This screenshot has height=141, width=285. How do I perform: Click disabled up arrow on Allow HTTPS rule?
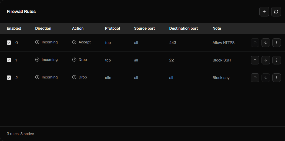pos(255,43)
